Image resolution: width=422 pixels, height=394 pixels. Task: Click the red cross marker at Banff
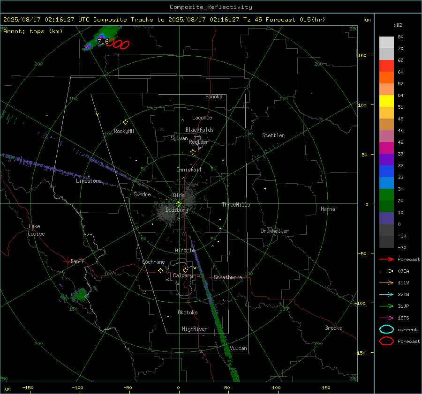coord(67,261)
